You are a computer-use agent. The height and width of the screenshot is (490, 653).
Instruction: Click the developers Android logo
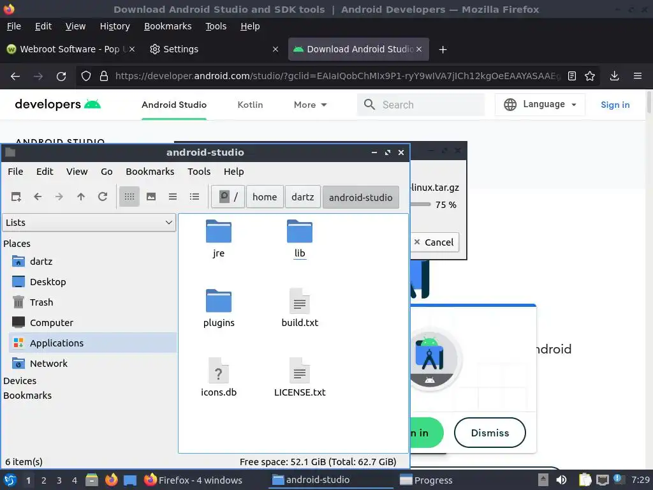coord(58,104)
